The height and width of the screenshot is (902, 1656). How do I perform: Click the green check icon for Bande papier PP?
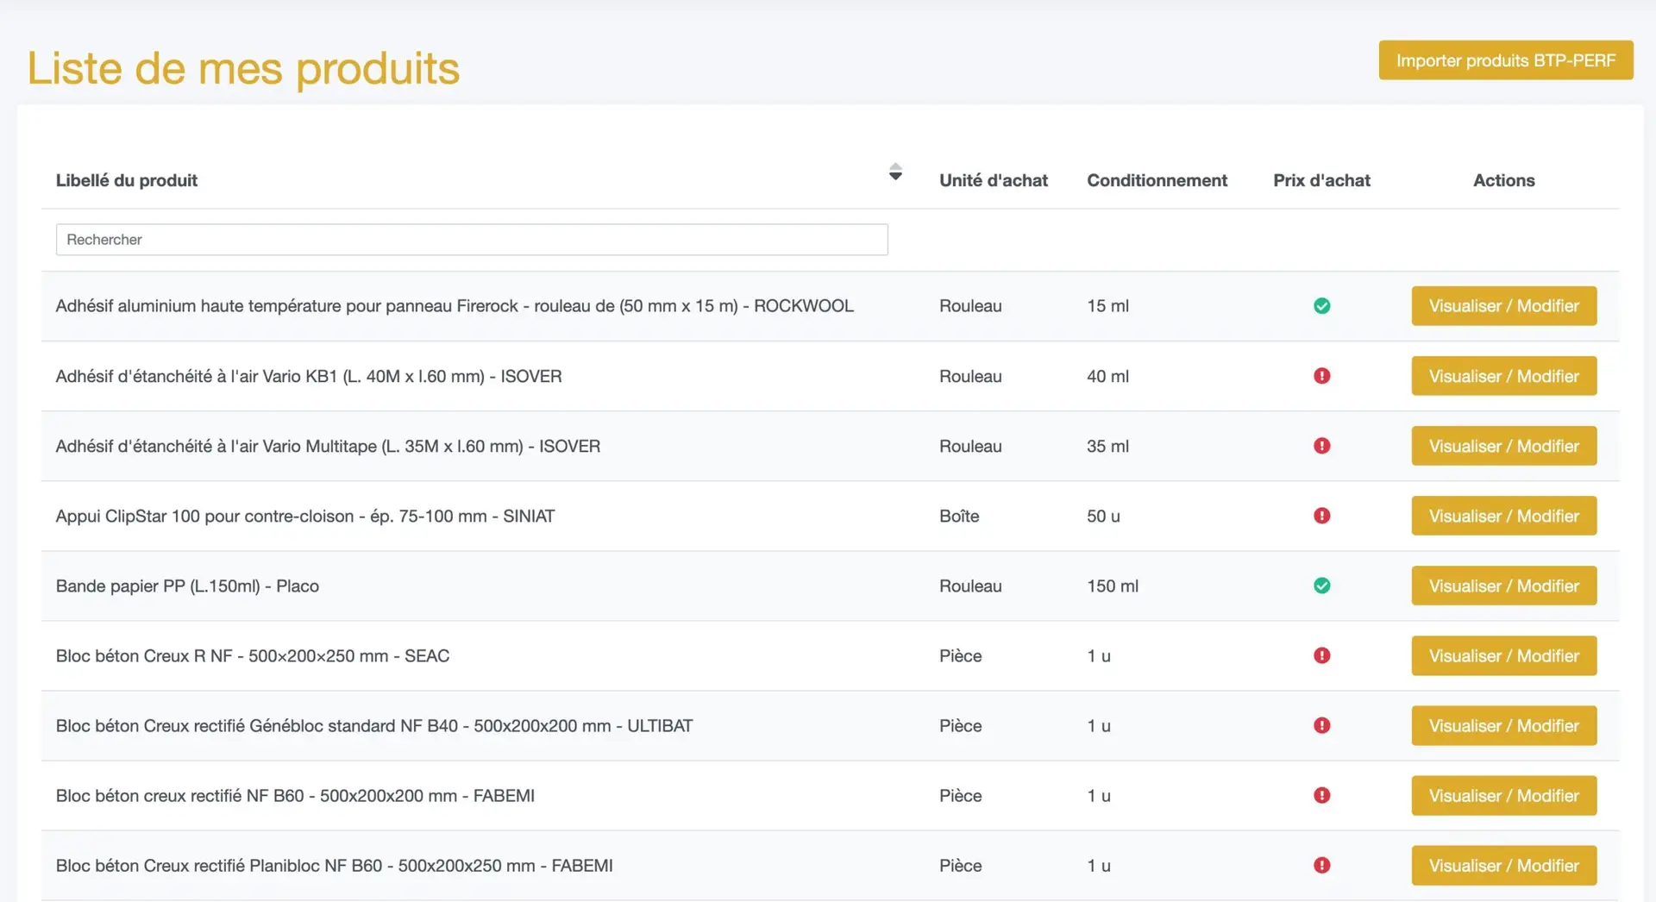pyautogui.click(x=1321, y=586)
